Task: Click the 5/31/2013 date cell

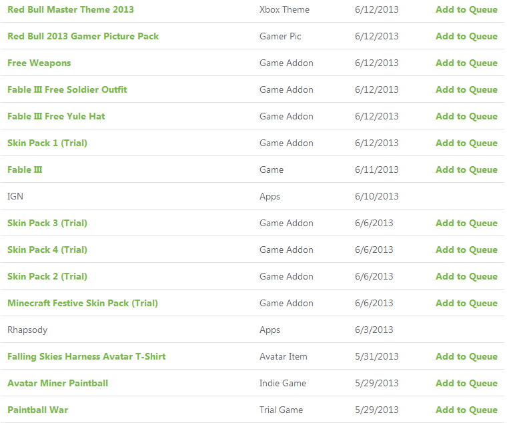Action: (x=376, y=356)
